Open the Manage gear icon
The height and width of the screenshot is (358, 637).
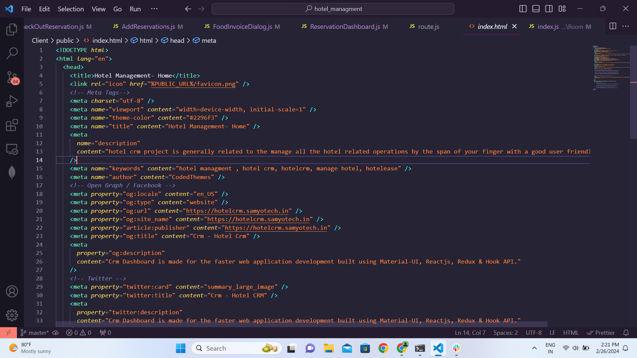[12, 315]
